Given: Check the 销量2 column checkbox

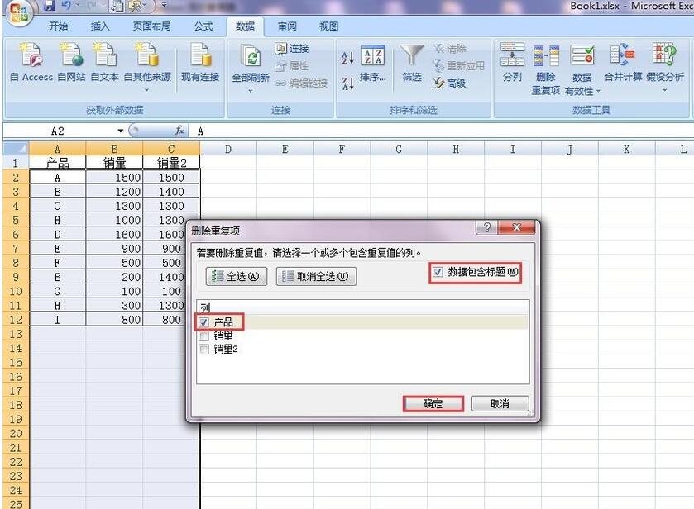Looking at the screenshot, I should 203,349.
